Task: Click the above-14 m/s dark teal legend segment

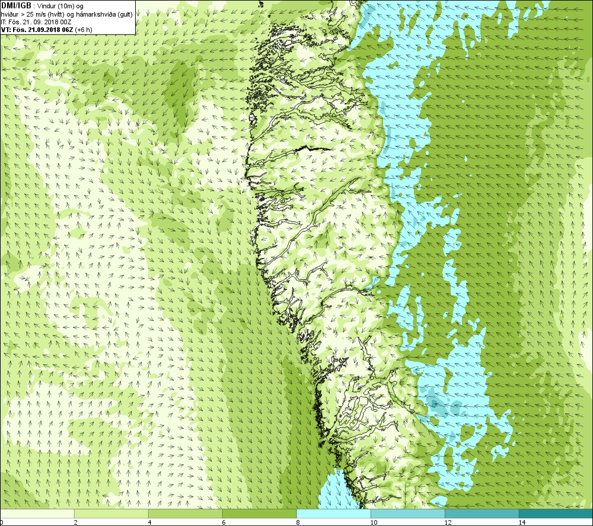Action: [556, 514]
